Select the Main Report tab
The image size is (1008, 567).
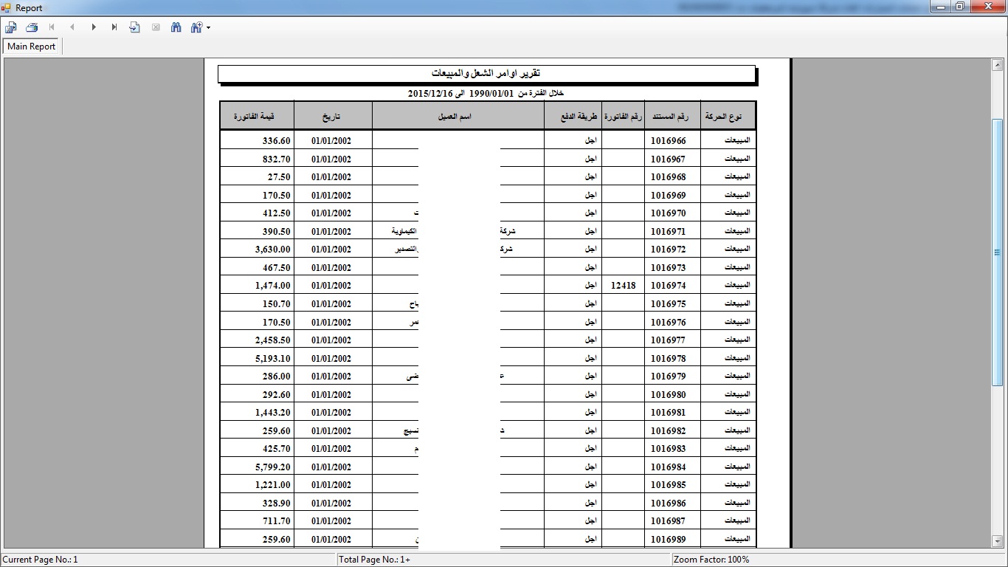[32, 47]
